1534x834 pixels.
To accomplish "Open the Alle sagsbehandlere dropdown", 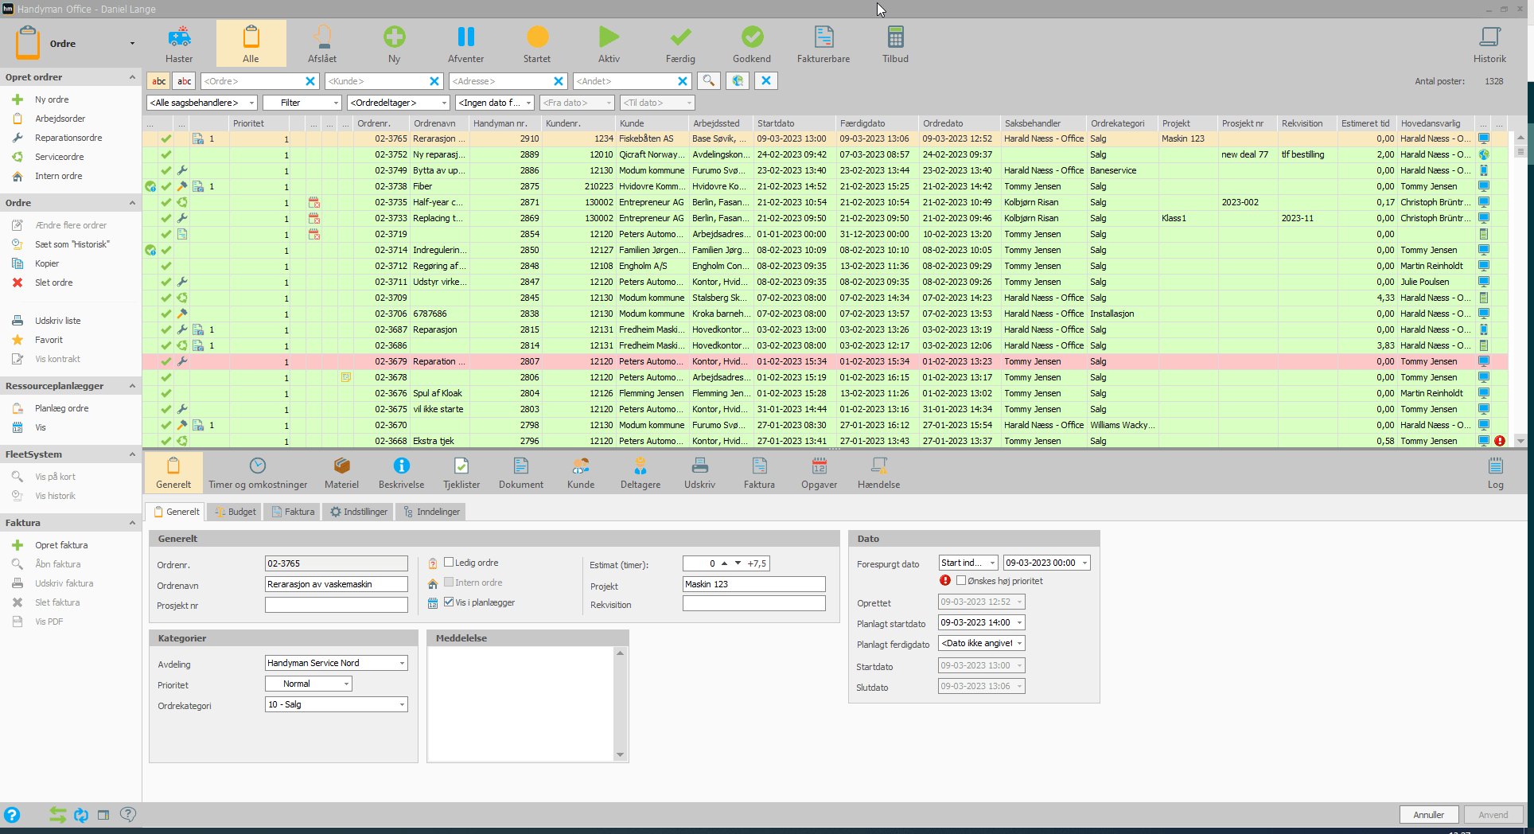I will coord(251,102).
